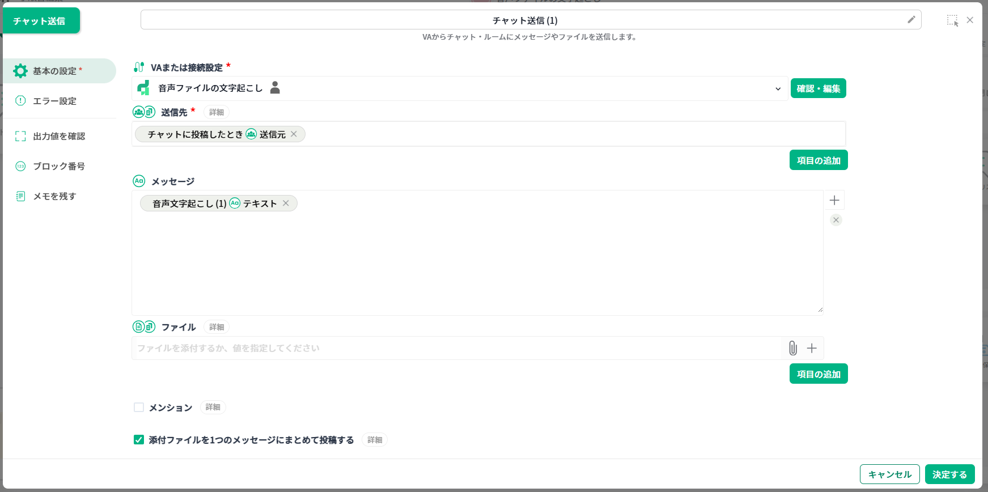This screenshot has height=492, width=988.
Task: Click the area selection icon at top right
Action: (952, 20)
